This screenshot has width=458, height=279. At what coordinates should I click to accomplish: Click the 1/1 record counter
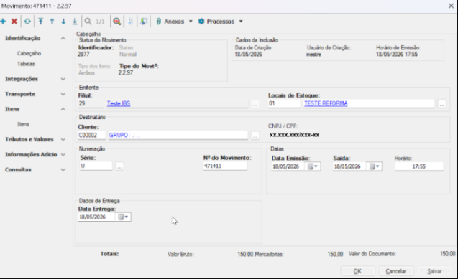pos(100,22)
